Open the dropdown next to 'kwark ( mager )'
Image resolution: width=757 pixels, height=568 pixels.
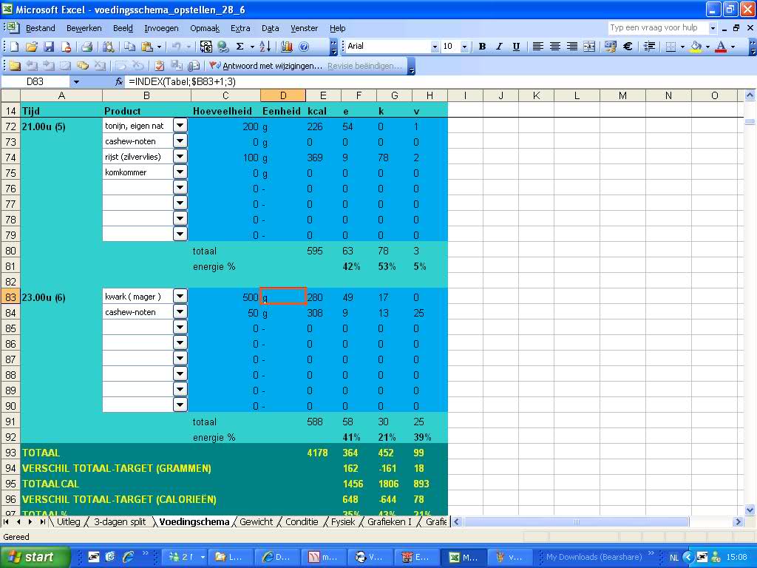coord(180,297)
